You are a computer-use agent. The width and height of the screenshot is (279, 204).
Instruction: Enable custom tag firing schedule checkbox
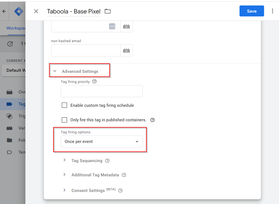(x=64, y=105)
